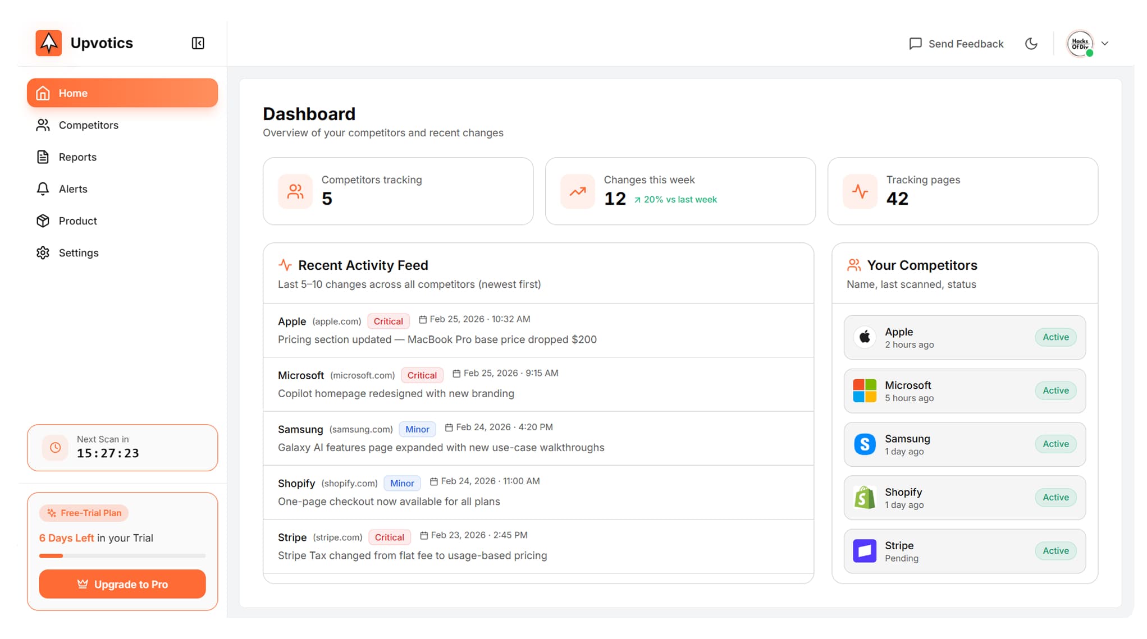The width and height of the screenshot is (1147, 639).
Task: Open Alerts via the bell icon
Action: point(43,189)
